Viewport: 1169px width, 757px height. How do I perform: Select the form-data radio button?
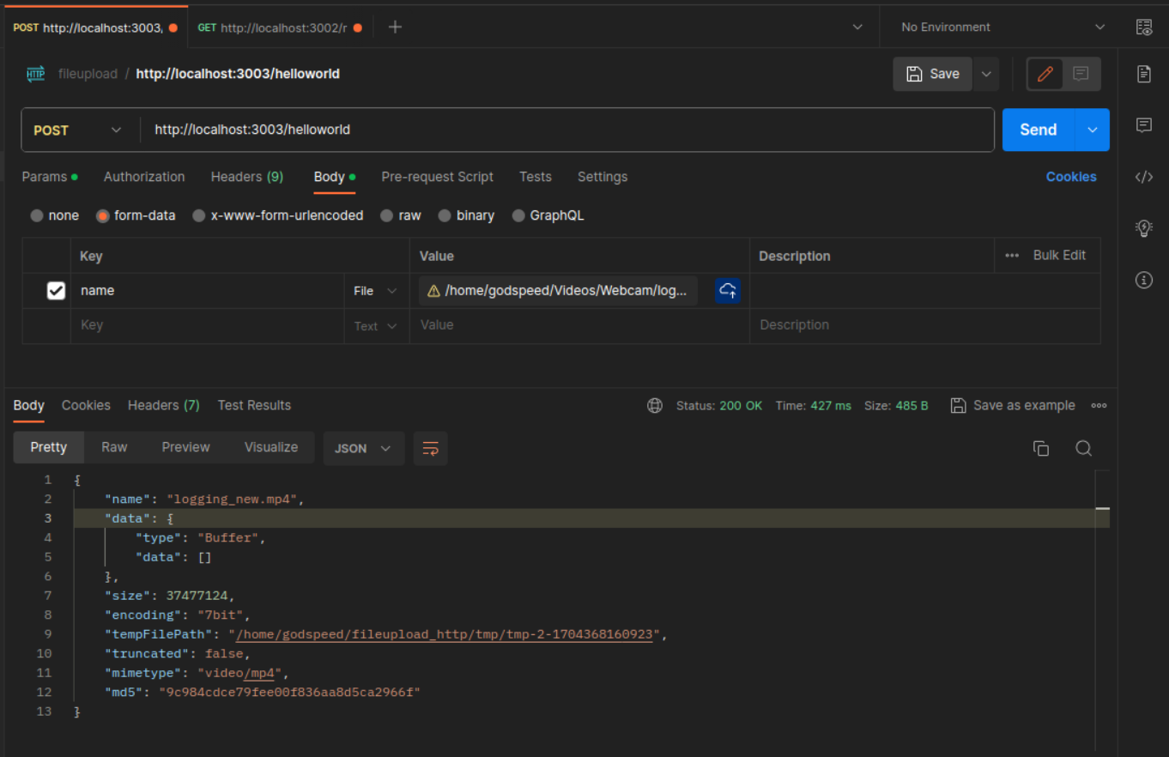103,215
